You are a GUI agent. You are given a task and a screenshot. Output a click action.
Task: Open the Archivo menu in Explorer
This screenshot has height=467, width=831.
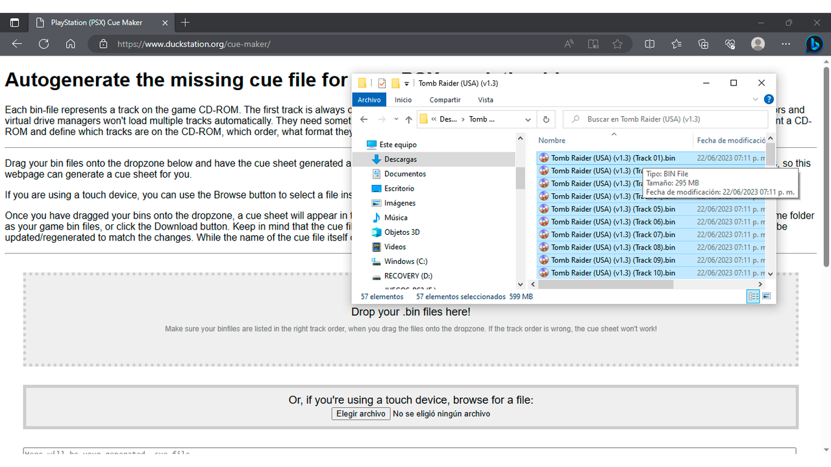tap(369, 100)
